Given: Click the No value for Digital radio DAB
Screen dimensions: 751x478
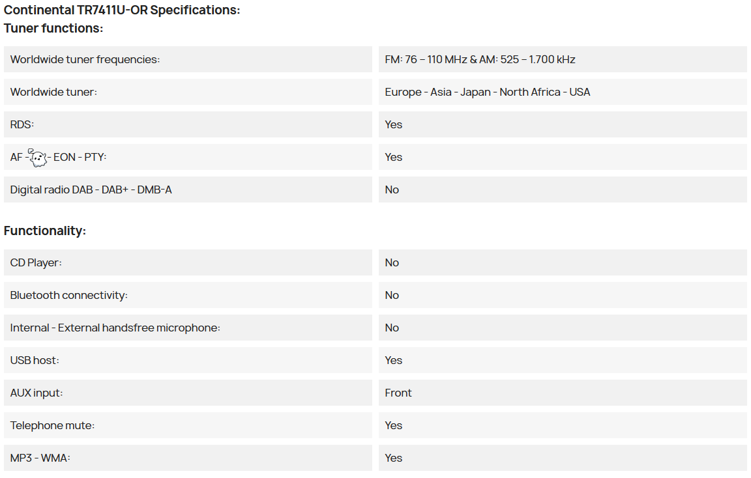Looking at the screenshot, I should (x=392, y=190).
